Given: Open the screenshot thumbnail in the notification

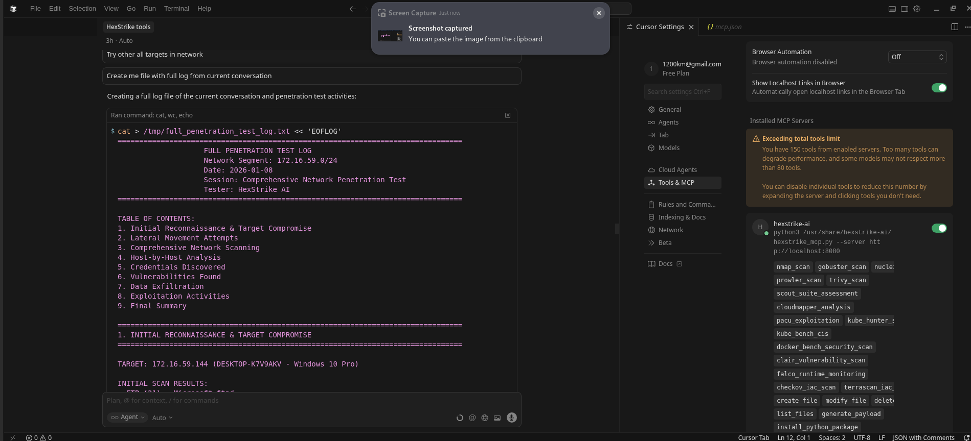Looking at the screenshot, I should click(390, 36).
